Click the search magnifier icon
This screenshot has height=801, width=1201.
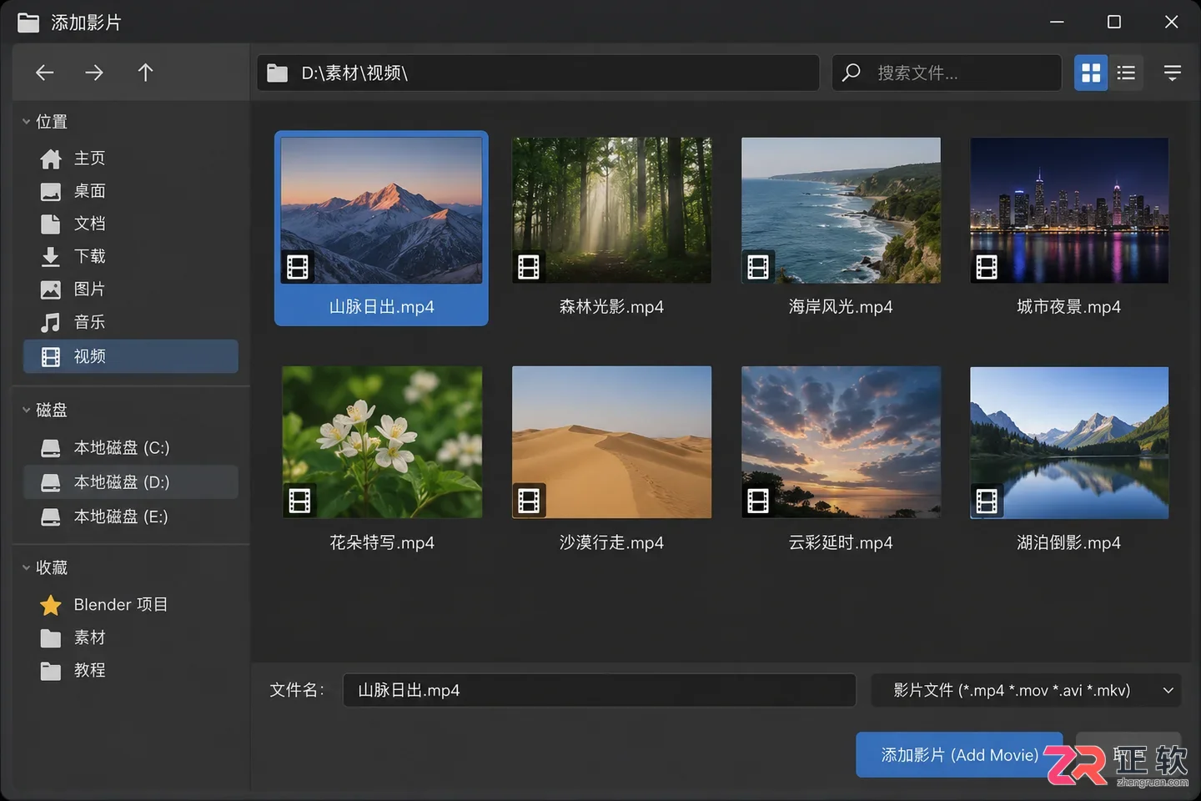[851, 73]
